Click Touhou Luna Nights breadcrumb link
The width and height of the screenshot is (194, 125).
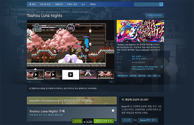click(80, 12)
